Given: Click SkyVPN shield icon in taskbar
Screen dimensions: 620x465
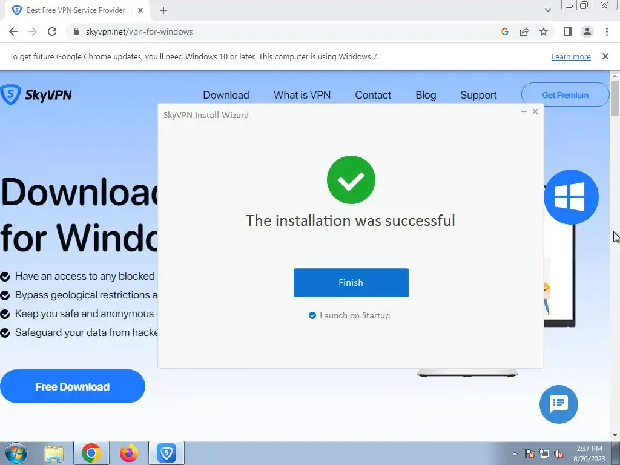Looking at the screenshot, I should (167, 453).
